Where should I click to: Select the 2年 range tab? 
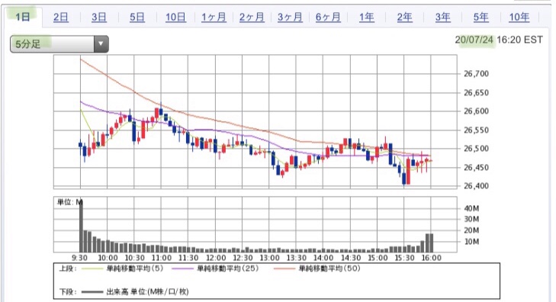404,17
